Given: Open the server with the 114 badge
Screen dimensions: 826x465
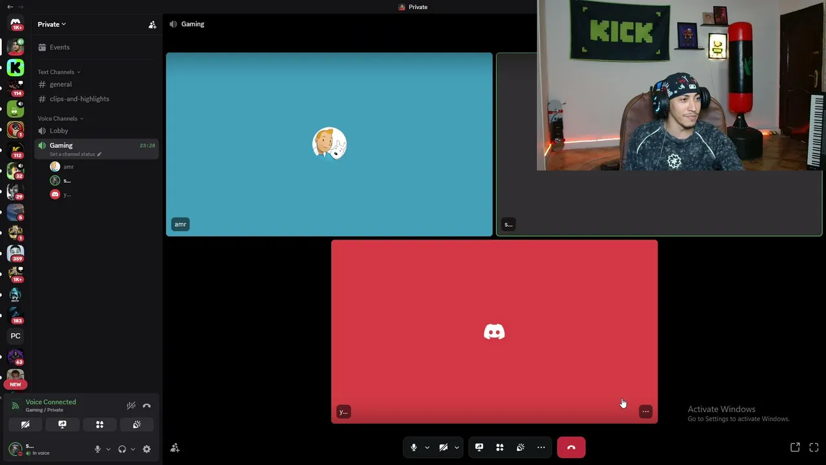Looking at the screenshot, I should click(15, 88).
